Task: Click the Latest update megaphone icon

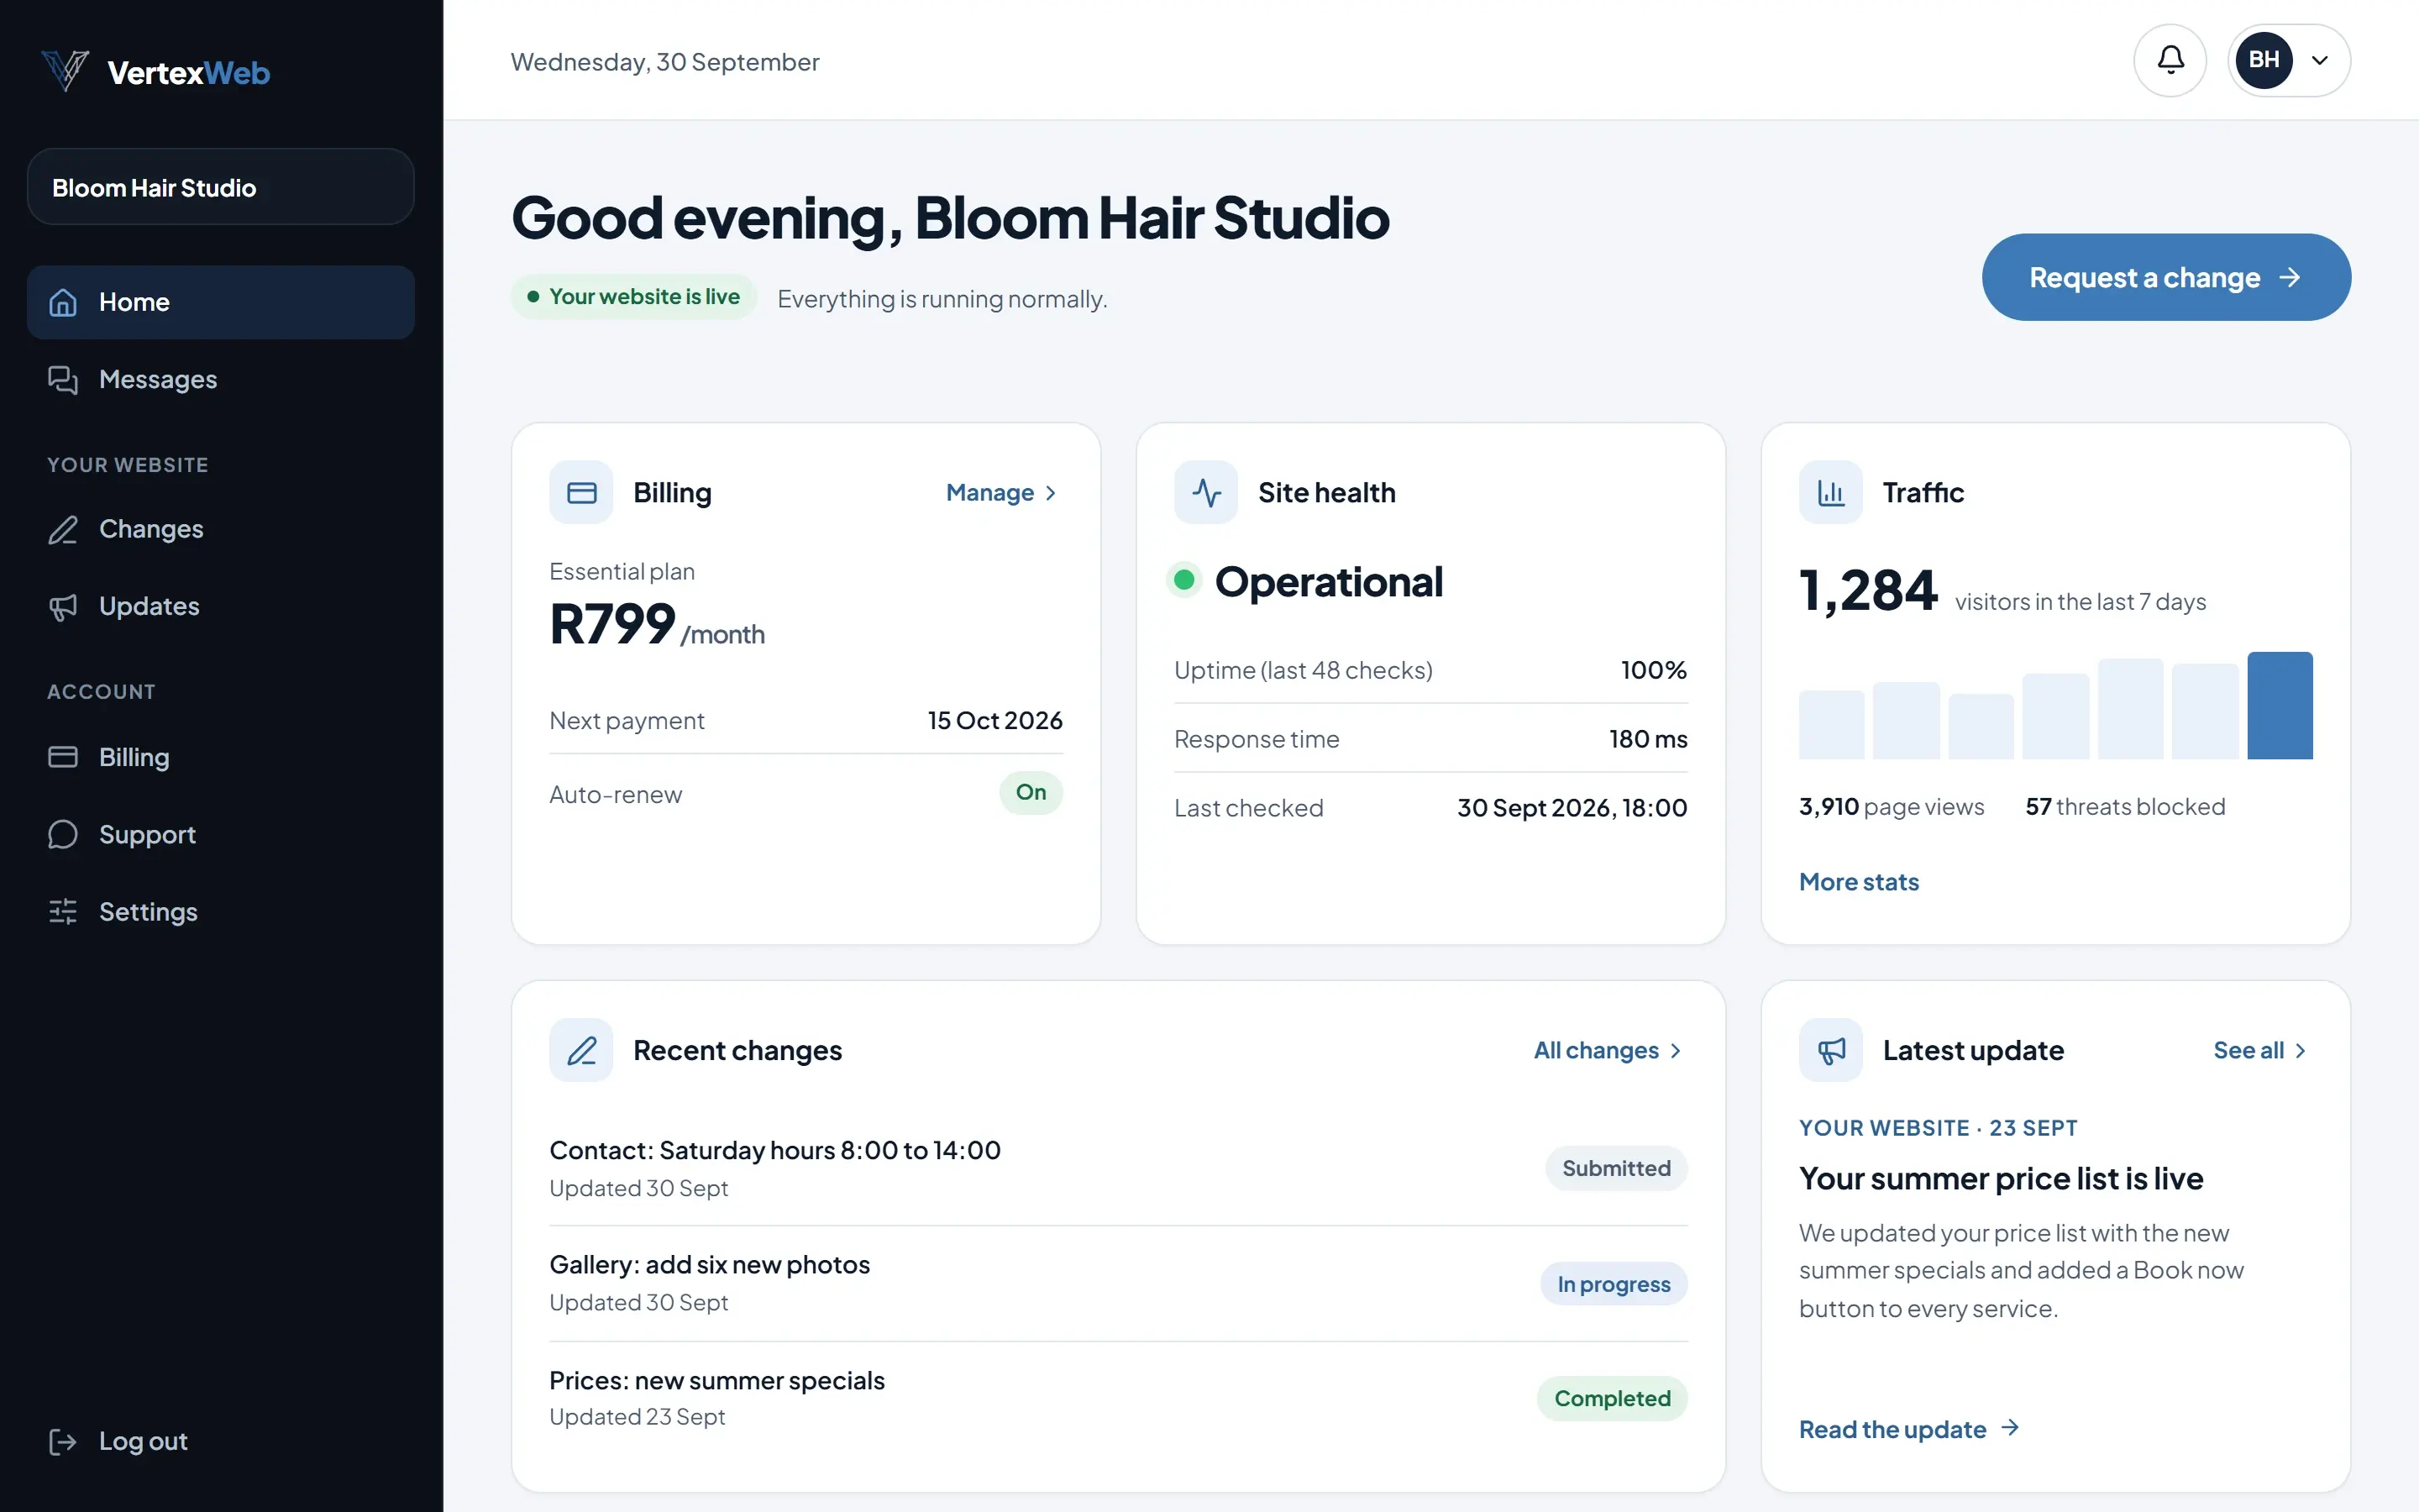Action: 1830,1050
